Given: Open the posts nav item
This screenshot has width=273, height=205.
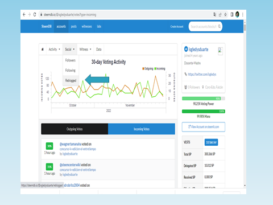Looking at the screenshot, I should click(x=74, y=26).
